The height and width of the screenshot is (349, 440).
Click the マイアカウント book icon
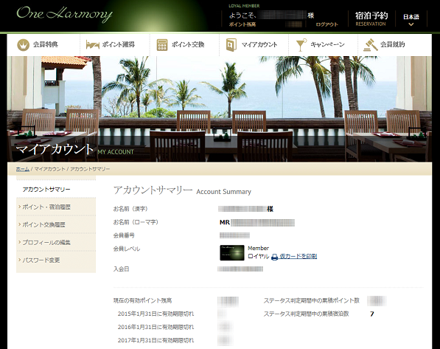[231, 45]
